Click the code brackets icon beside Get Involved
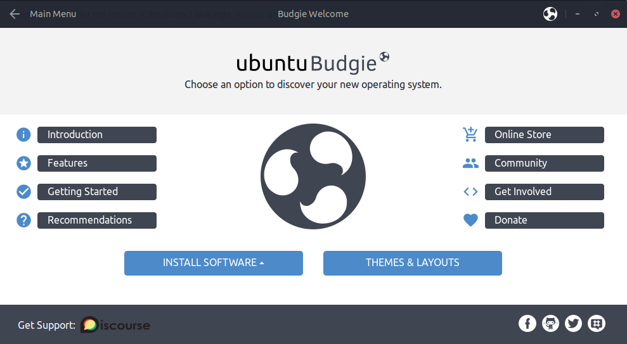This screenshot has height=344, width=627. point(470,192)
